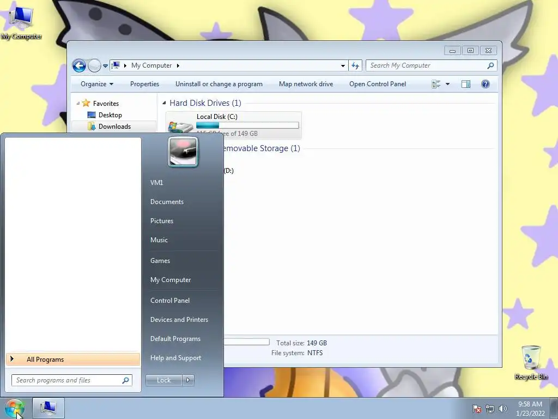The image size is (558, 419).
Task: Open Documents from Start menu
Action: tap(167, 202)
